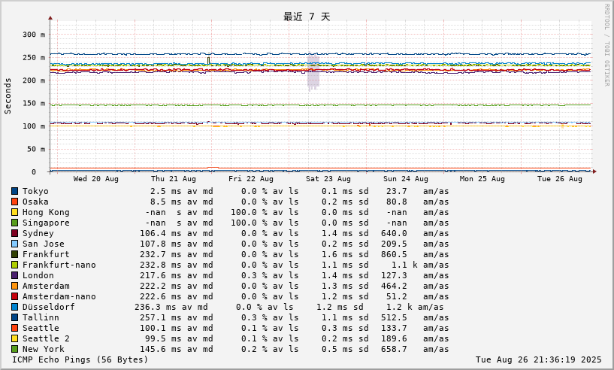Click the Singapore legend color swatch

pos(14,223)
